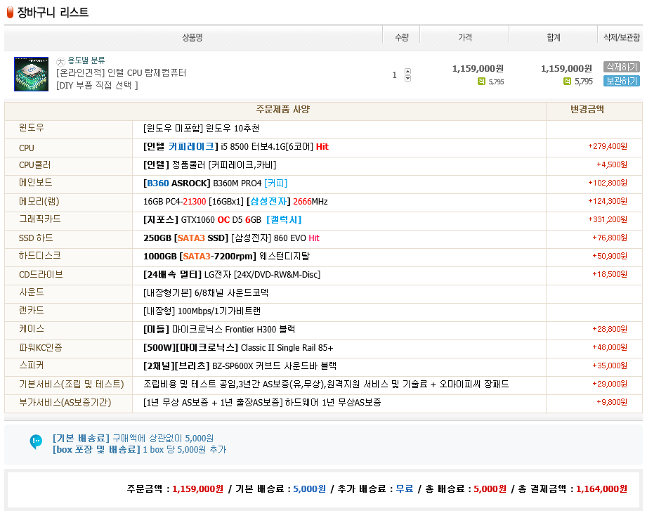Image resolution: width=647 pixels, height=511 pixels.
Task: Select the 가격 column header
Action: [464, 37]
